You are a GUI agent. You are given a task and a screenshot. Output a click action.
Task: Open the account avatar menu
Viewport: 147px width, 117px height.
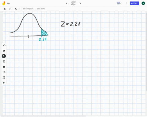pyautogui.click(x=143, y=3)
